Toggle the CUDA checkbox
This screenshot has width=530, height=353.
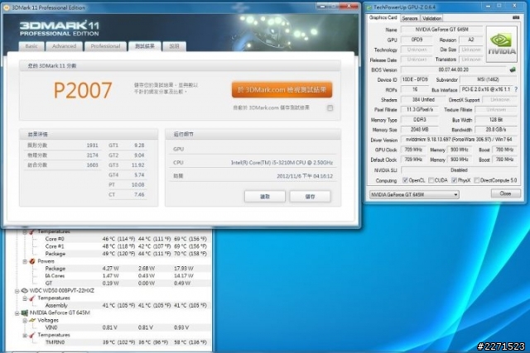pos(431,180)
